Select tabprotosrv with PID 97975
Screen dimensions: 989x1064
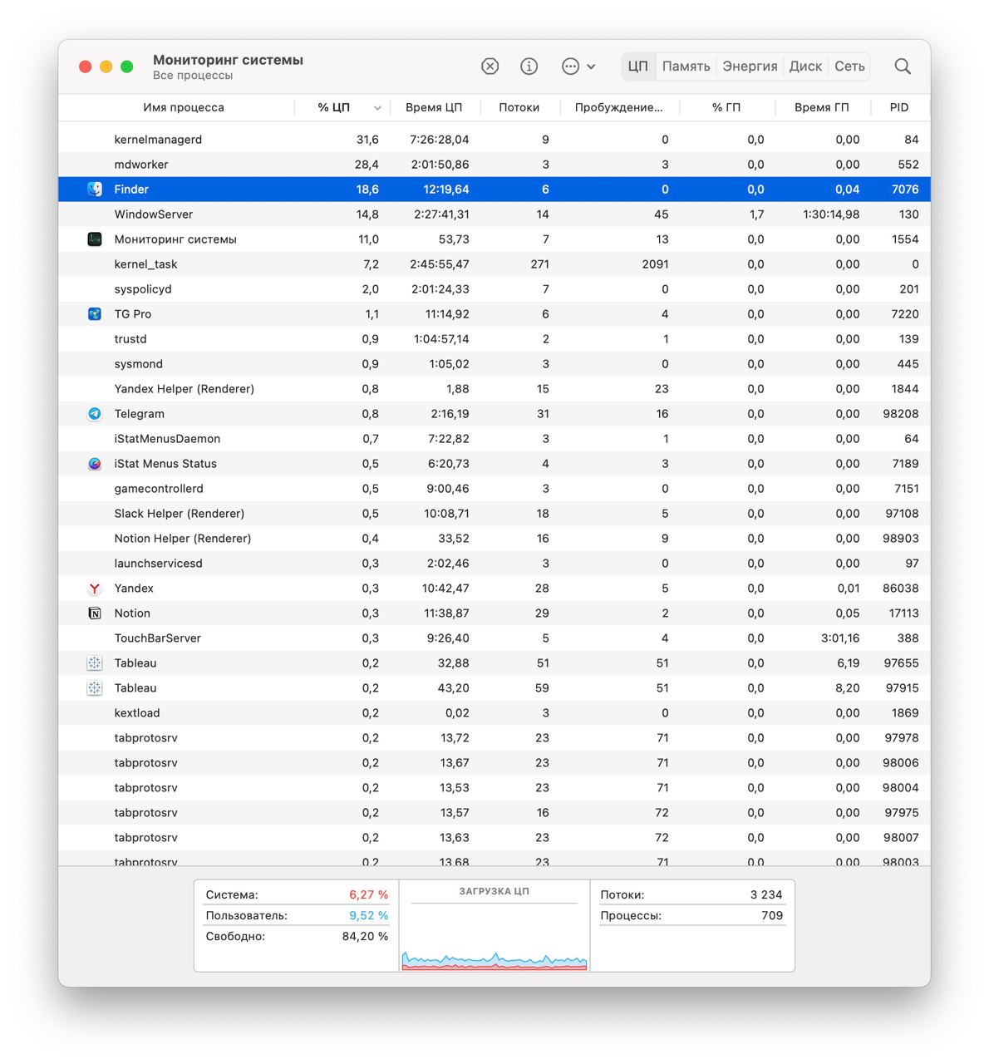coord(494,813)
